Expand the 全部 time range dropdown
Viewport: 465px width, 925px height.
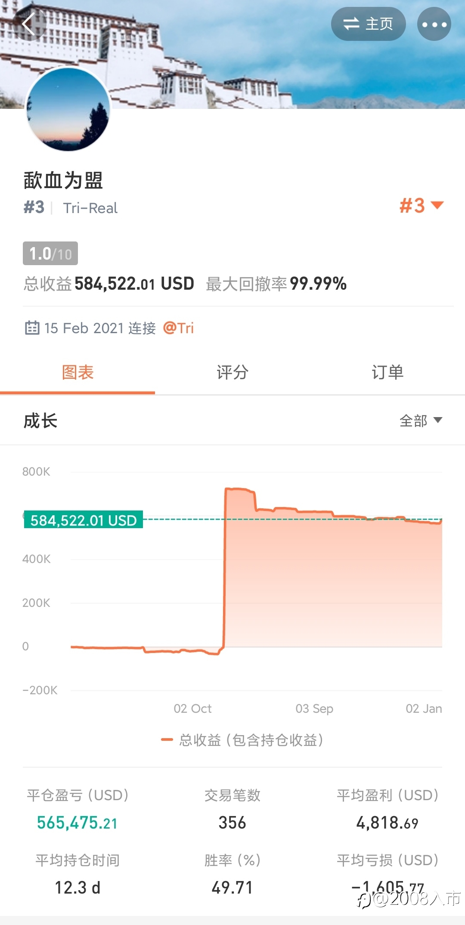421,421
